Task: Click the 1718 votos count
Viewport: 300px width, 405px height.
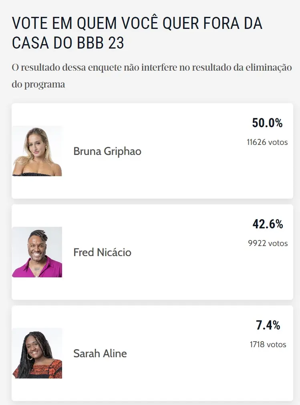Action: pos(268,344)
